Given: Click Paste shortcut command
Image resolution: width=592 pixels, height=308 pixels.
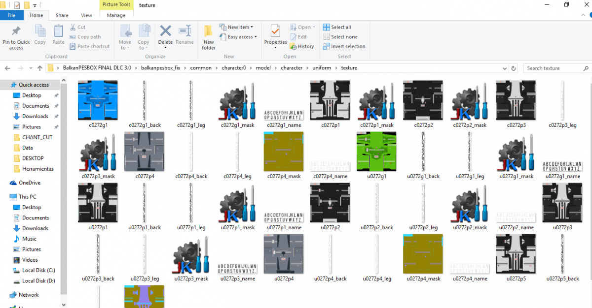Looking at the screenshot, I should pos(89,46).
